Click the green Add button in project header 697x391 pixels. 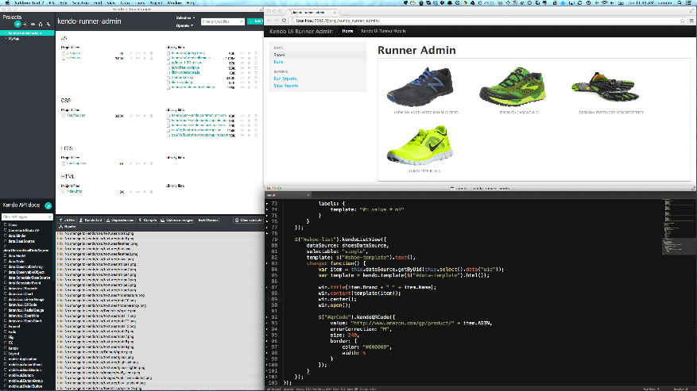coord(256,21)
